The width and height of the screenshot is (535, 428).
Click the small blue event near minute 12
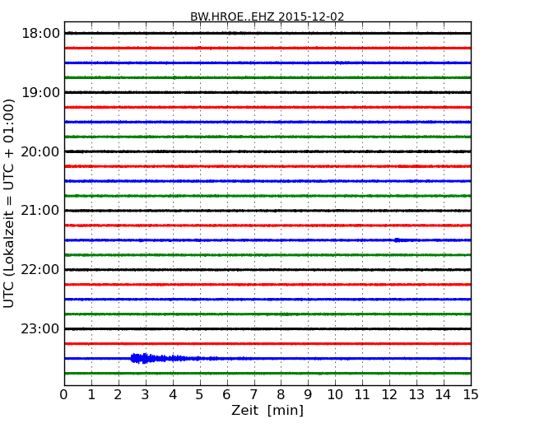click(399, 240)
